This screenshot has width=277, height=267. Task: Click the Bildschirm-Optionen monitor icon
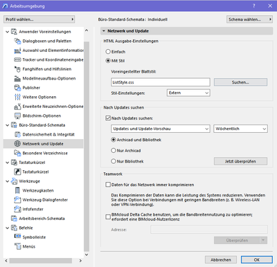click(x=17, y=116)
